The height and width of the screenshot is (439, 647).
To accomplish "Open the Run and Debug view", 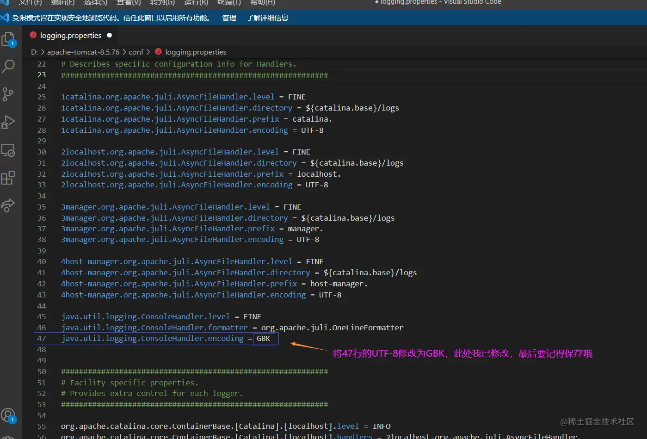I will point(8,122).
